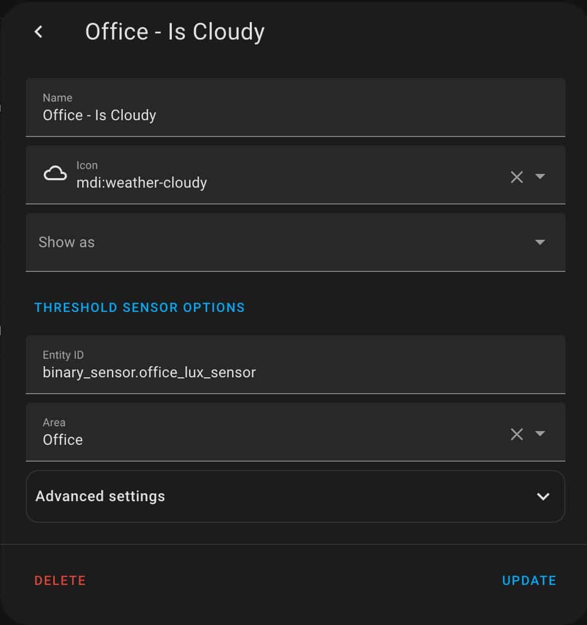Click dialog title Office - Is Cloudy
Viewport: 587px width, 625px height.
point(175,32)
